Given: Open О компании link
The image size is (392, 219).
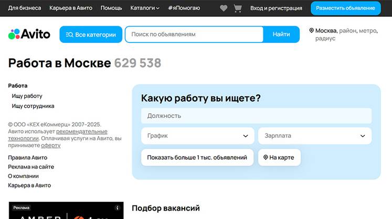Looking at the screenshot, I should point(24,176).
